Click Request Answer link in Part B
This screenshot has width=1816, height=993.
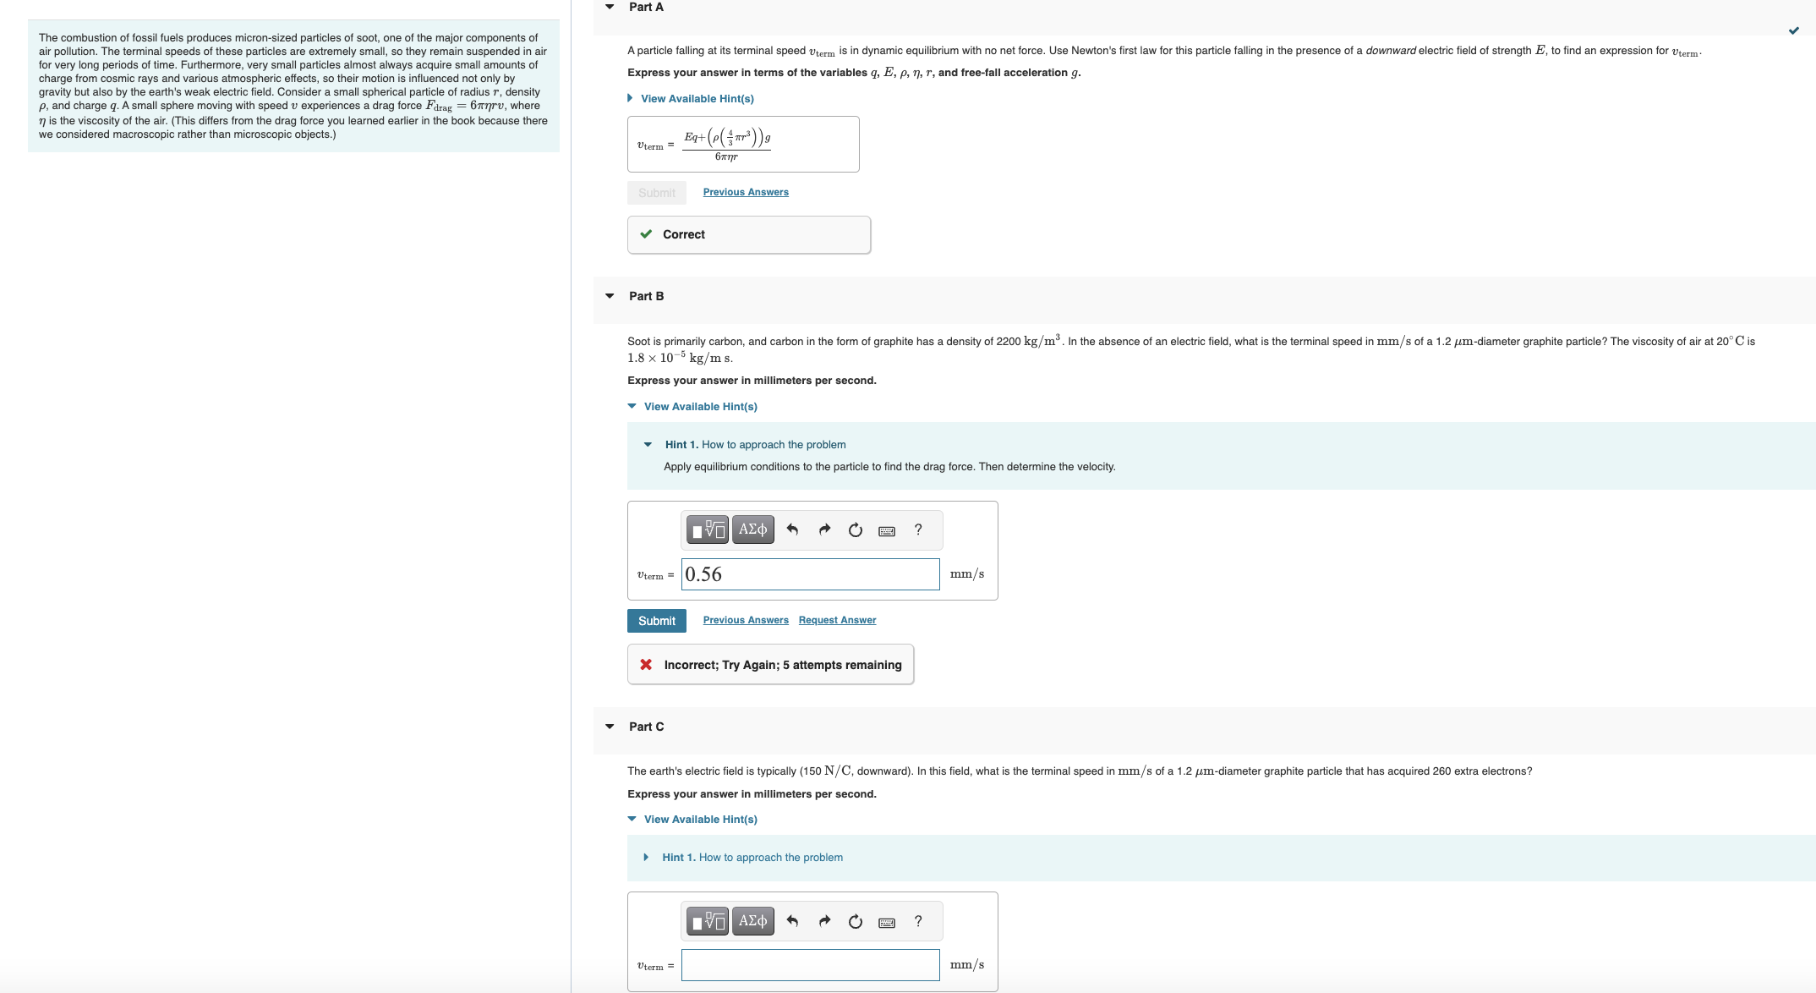837,621
